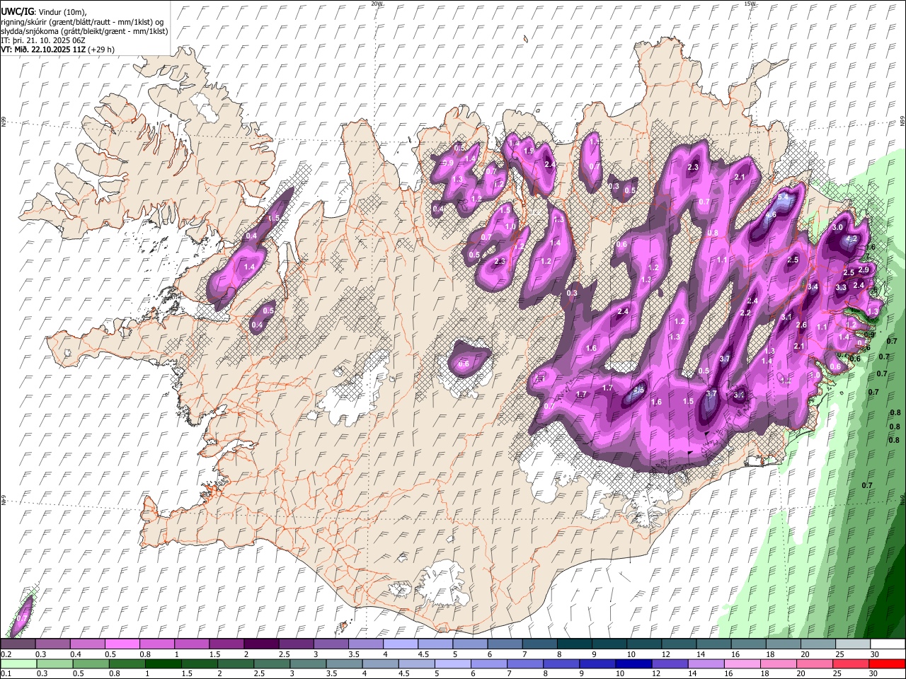Click the 30 label on the snow scale
Image resolution: width=906 pixels, height=679 pixels.
click(x=874, y=654)
